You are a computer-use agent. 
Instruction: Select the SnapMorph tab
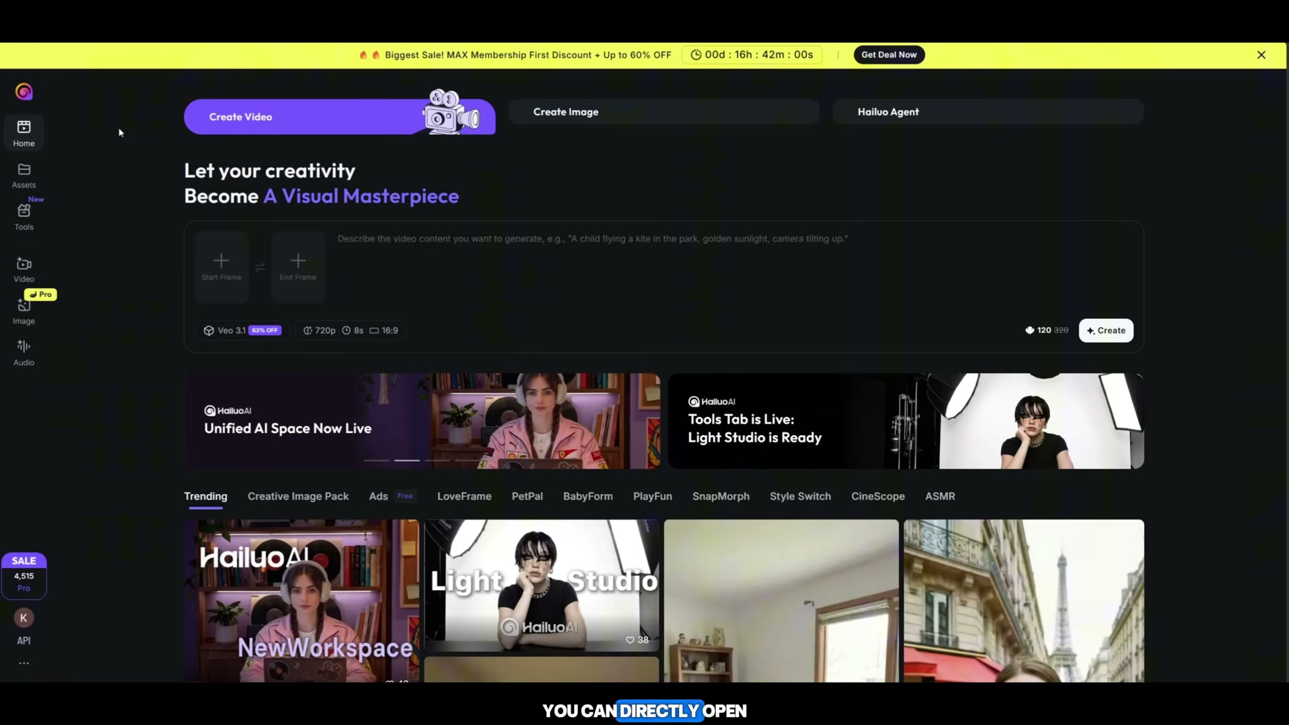721,496
